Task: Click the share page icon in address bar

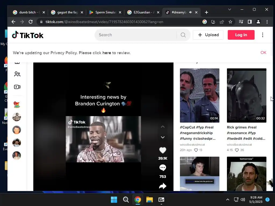Action: click(x=222, y=22)
